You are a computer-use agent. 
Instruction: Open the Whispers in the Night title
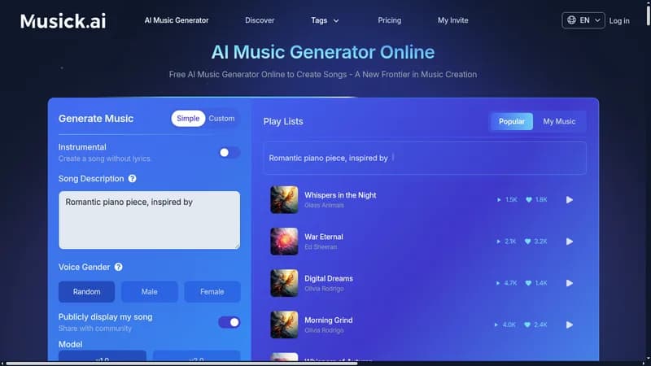coord(340,195)
